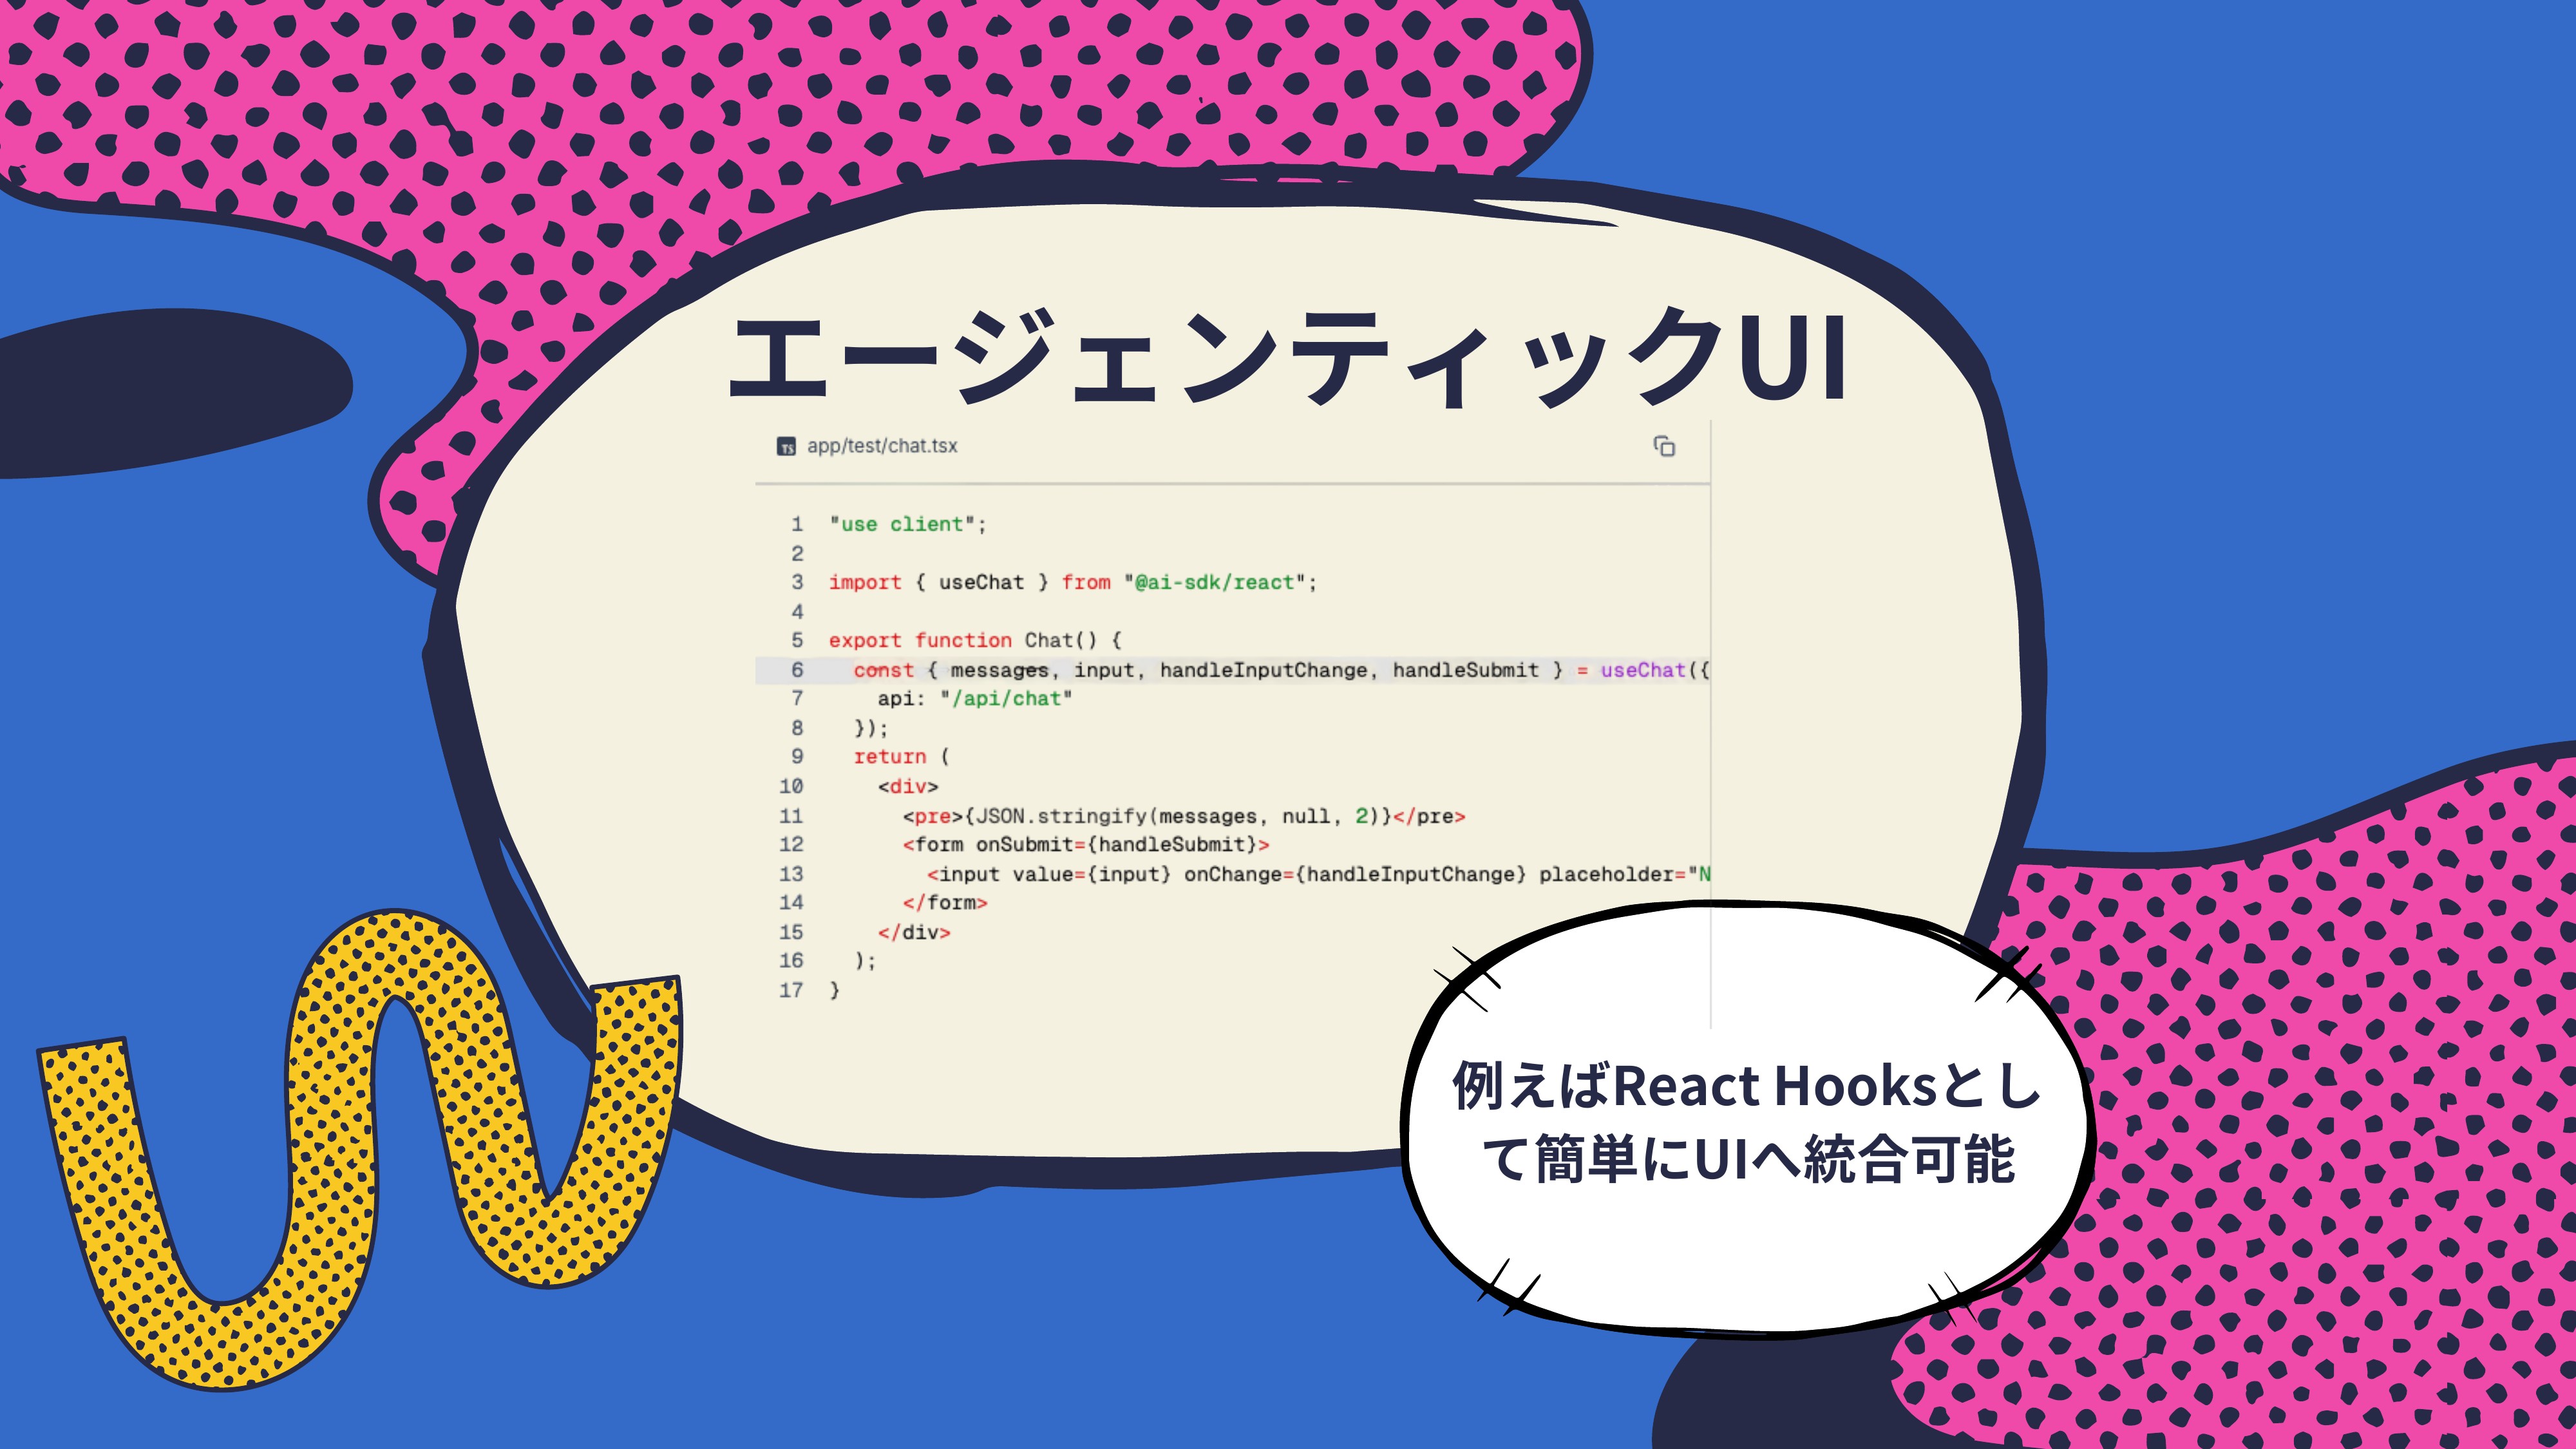Click the closing </form> tag
Viewport: 2576px width, 1449px height.
[945, 903]
